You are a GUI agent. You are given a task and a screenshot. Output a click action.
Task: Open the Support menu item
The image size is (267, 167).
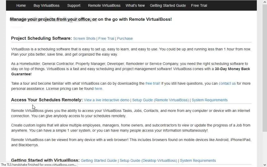[74, 5]
